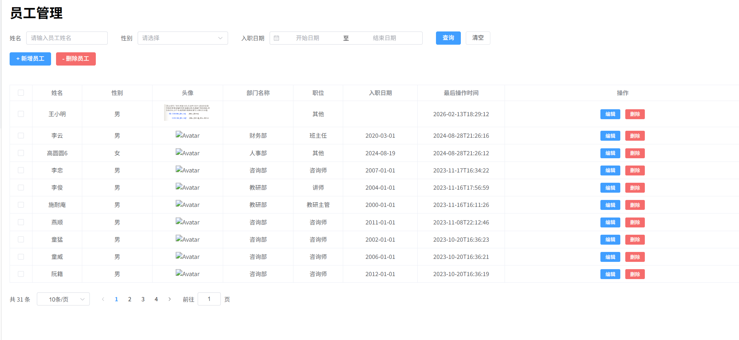
Task: Click the next page arrow in pagination
Action: (170, 299)
